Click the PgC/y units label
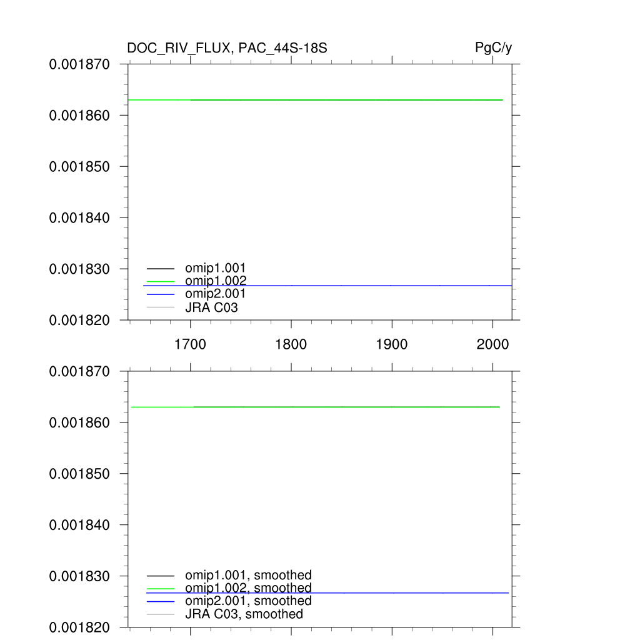Viewport: 640px width, 640px height. pyautogui.click(x=494, y=48)
